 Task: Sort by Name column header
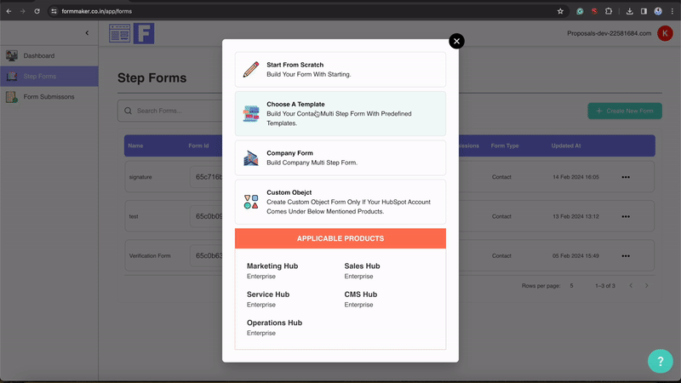(x=135, y=146)
